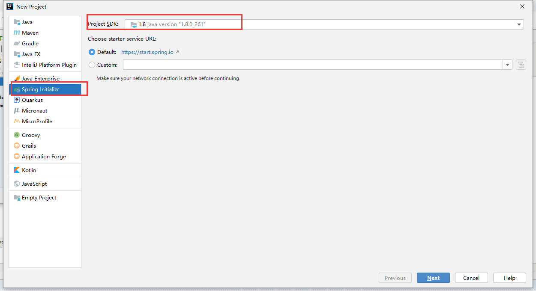The image size is (536, 291).
Task: Click the Kotlin logo icon
Action: (x=17, y=170)
